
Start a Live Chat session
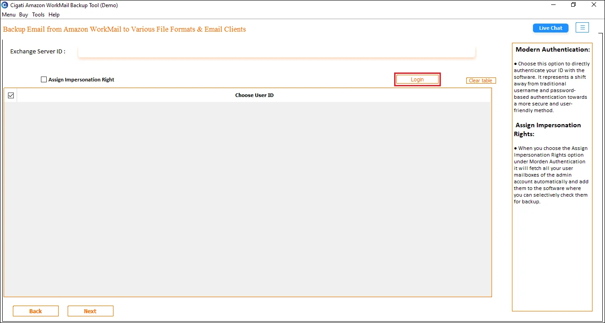(x=551, y=28)
